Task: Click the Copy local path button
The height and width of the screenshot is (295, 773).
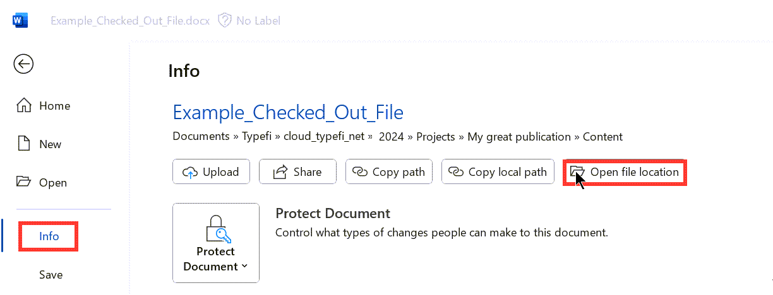Action: pyautogui.click(x=497, y=171)
